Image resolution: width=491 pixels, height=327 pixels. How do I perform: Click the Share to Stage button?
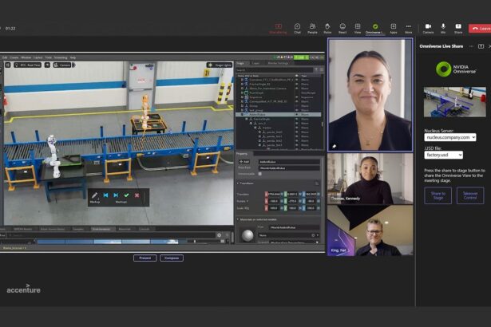[x=438, y=195]
